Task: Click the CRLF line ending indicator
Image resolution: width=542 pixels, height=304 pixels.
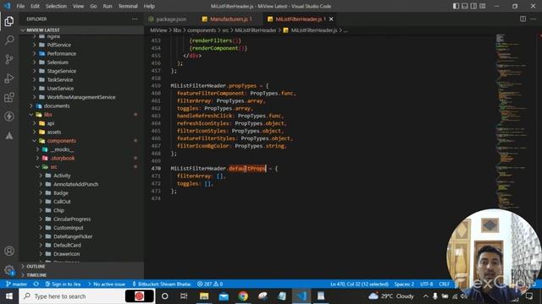Action: click(x=444, y=284)
